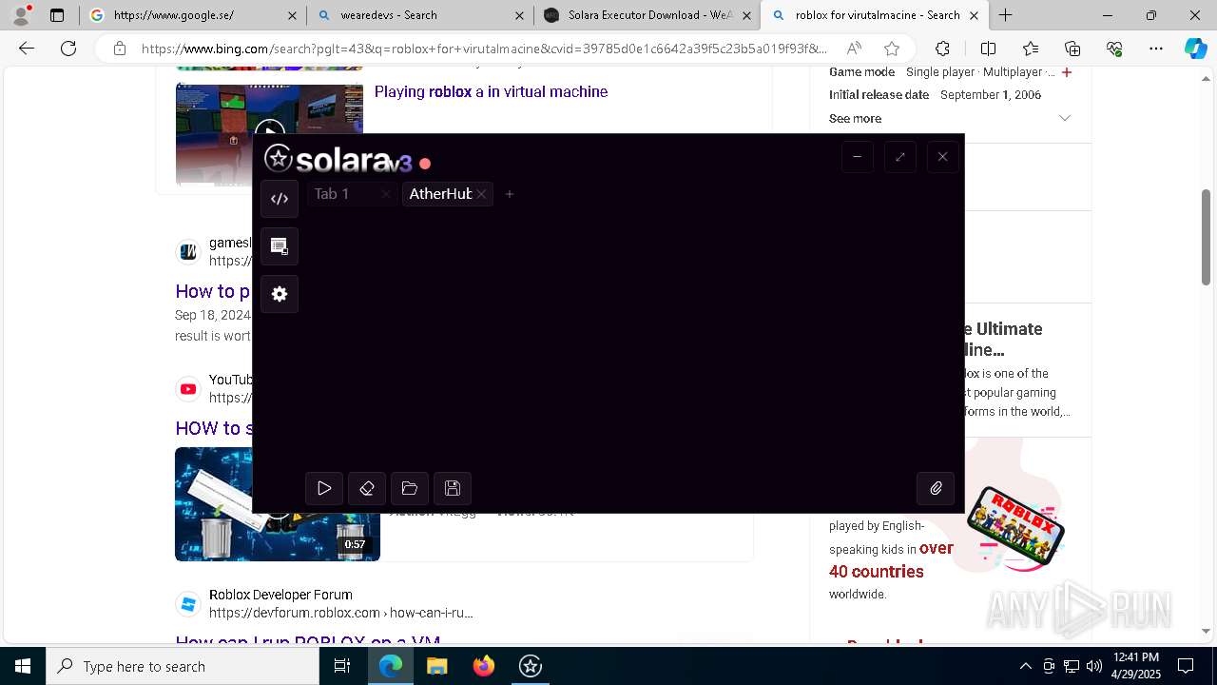
Task: Minimize the Solara window
Action: coord(857,157)
